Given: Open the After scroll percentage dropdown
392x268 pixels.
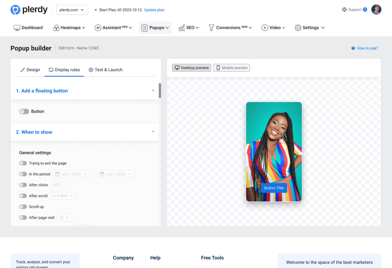Looking at the screenshot, I should [x=63, y=196].
